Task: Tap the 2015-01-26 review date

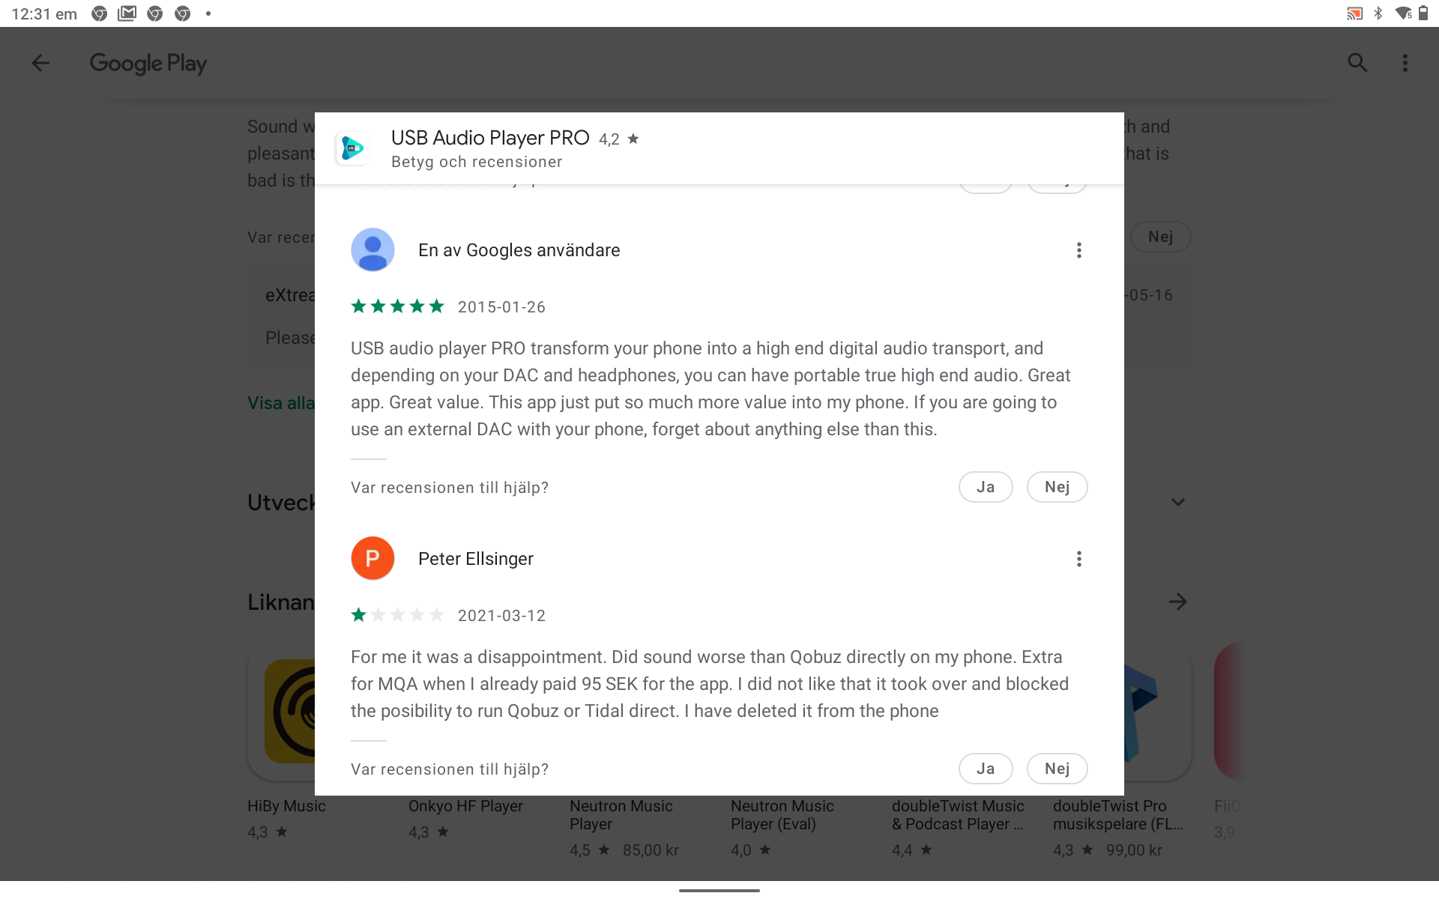Action: point(502,307)
